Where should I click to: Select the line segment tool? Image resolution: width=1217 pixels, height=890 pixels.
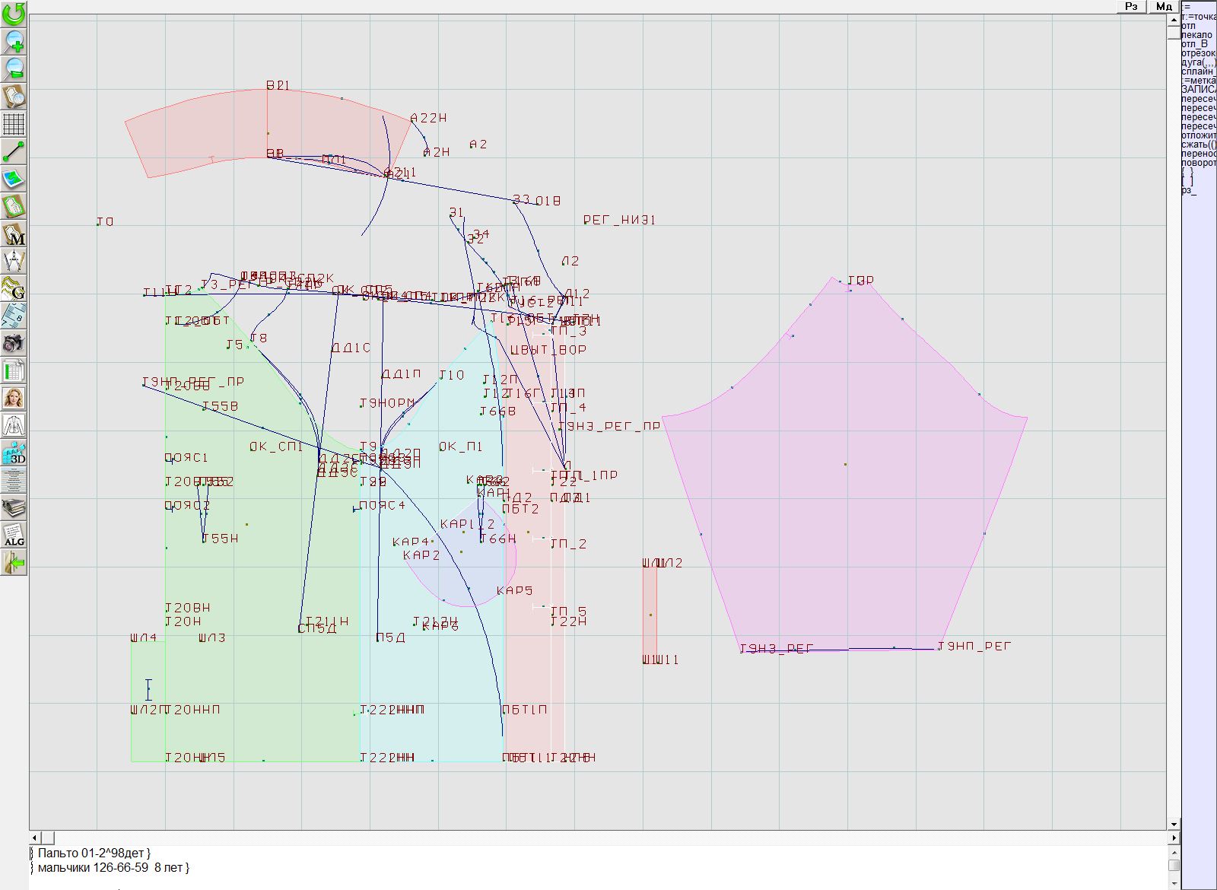14,151
